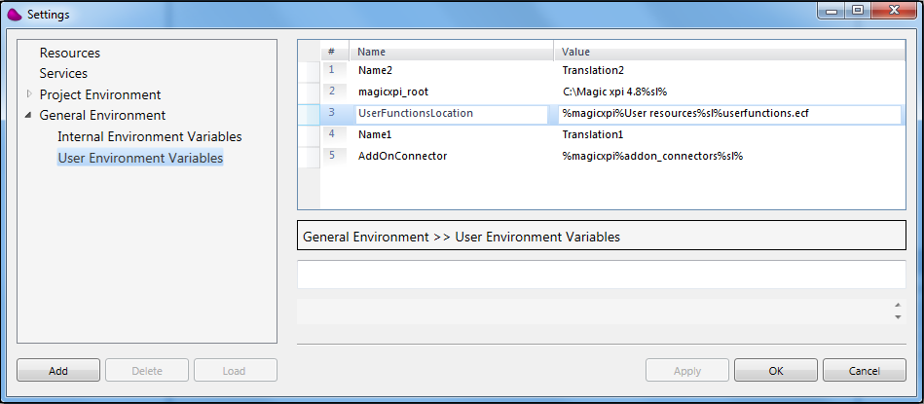Screen dimensions: 924x404
Task: Select the magicxpi_root variable row
Action: pos(603,92)
